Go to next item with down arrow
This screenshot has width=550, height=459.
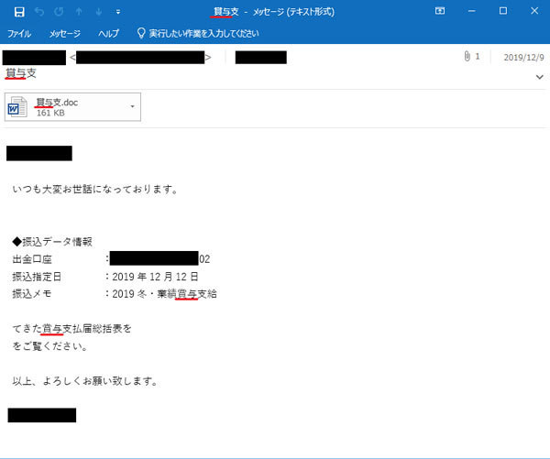coord(99,12)
